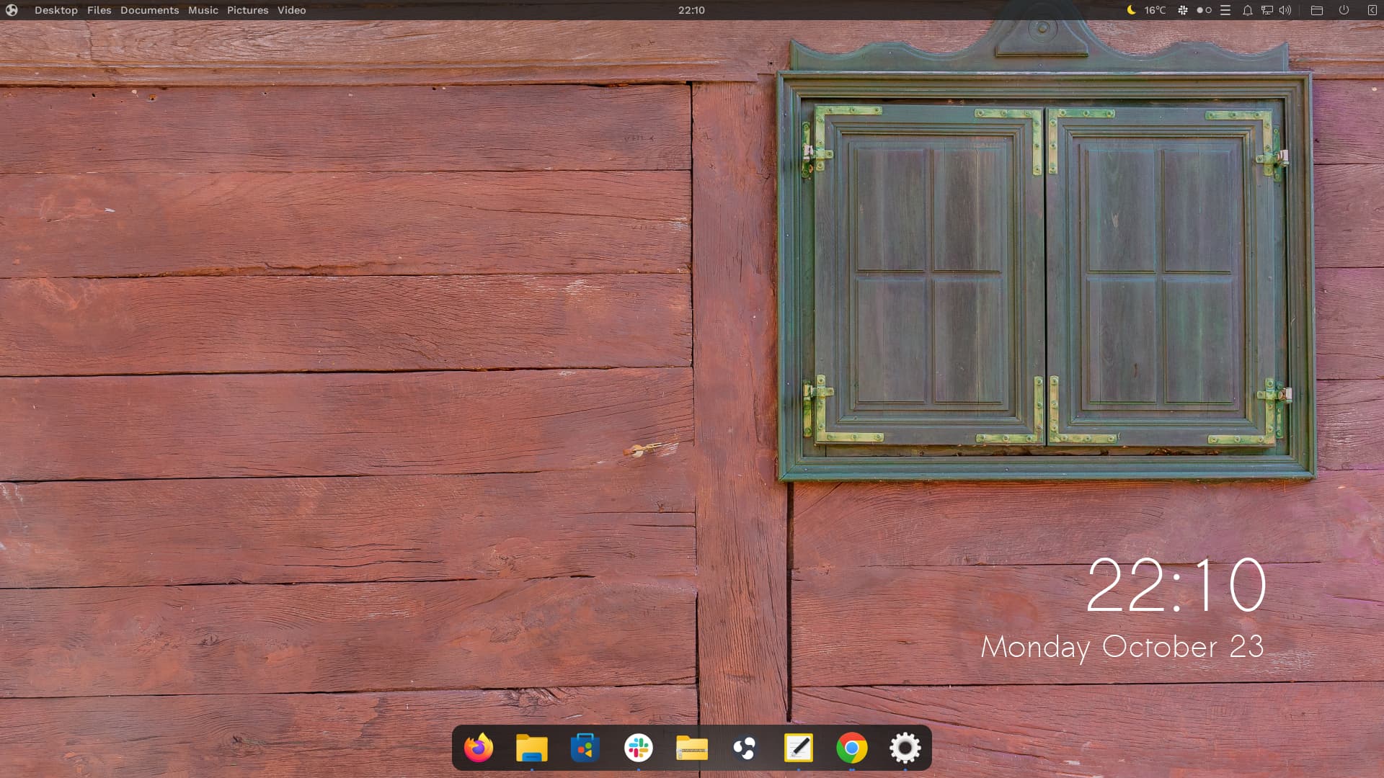Click the volume speaker icon
This screenshot has height=778, width=1384.
pyautogui.click(x=1285, y=10)
